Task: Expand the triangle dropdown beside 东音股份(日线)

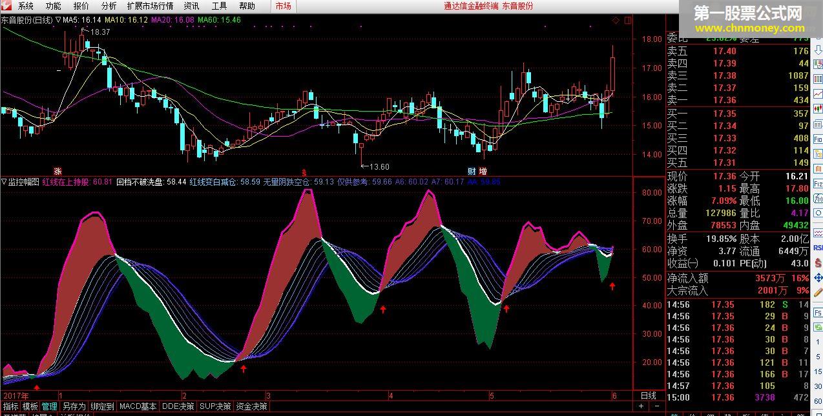Action: 58,19
